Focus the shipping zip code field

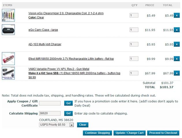(x=50, y=113)
